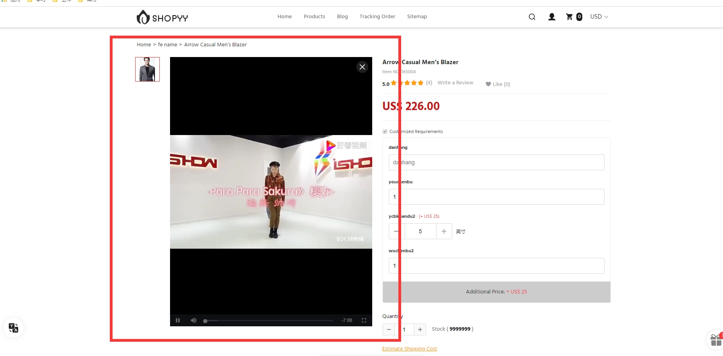Click the translate floating icon

(x=13, y=328)
